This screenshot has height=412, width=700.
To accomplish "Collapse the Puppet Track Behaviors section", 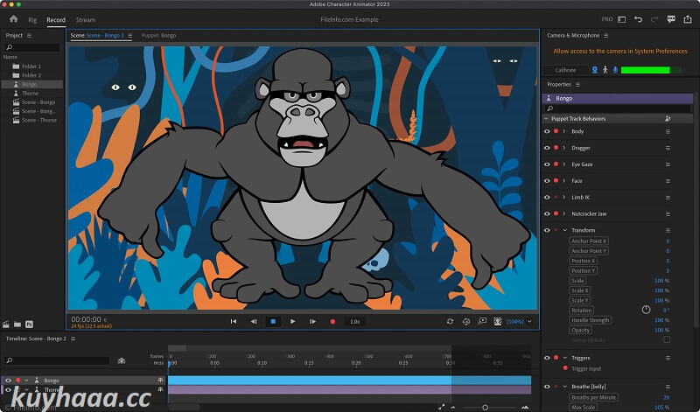I will tap(546, 119).
